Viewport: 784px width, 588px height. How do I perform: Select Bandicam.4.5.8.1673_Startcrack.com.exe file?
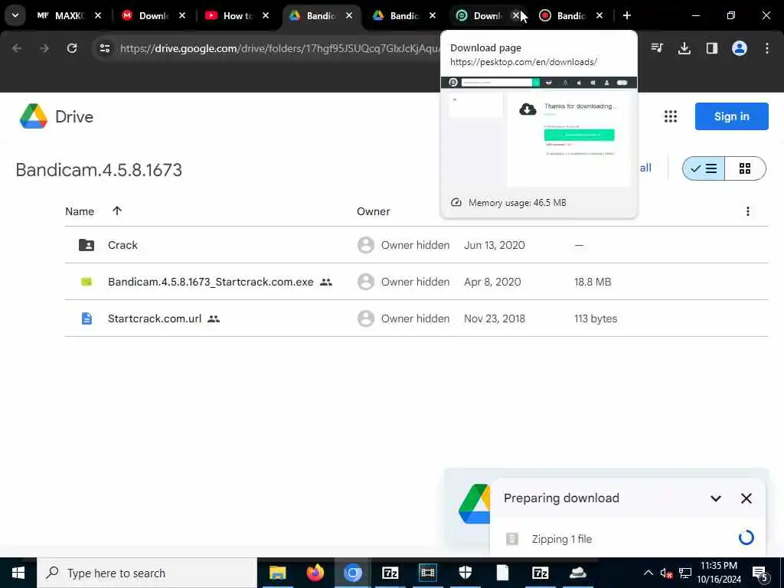coord(416,282)
